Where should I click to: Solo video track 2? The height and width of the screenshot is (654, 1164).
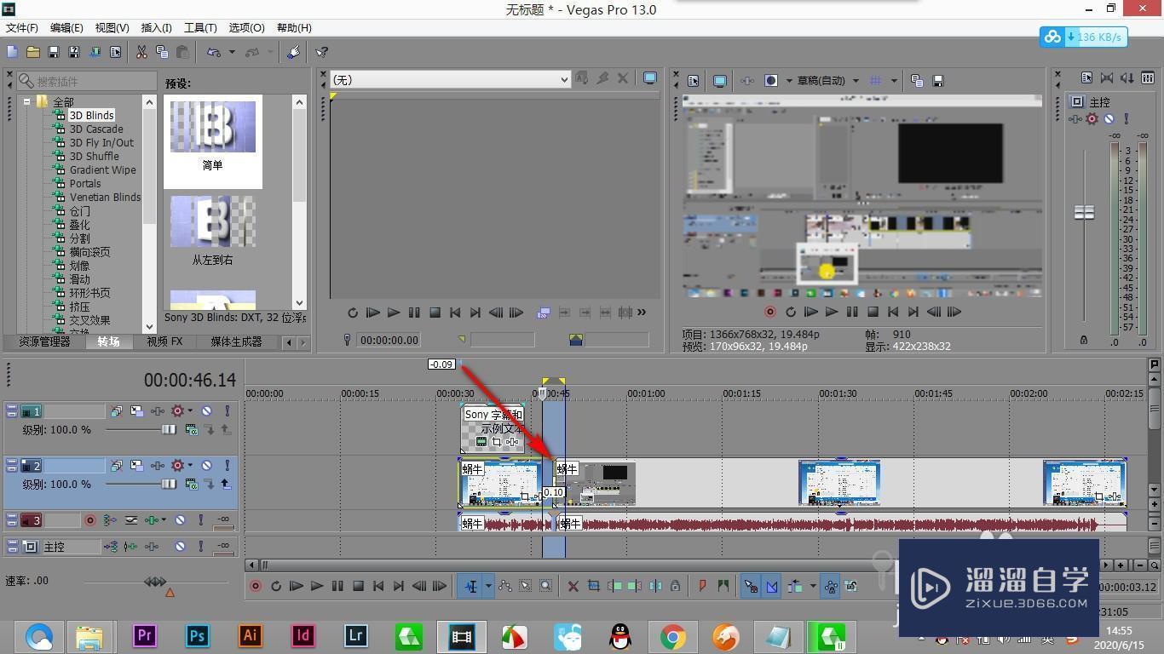[228, 466]
